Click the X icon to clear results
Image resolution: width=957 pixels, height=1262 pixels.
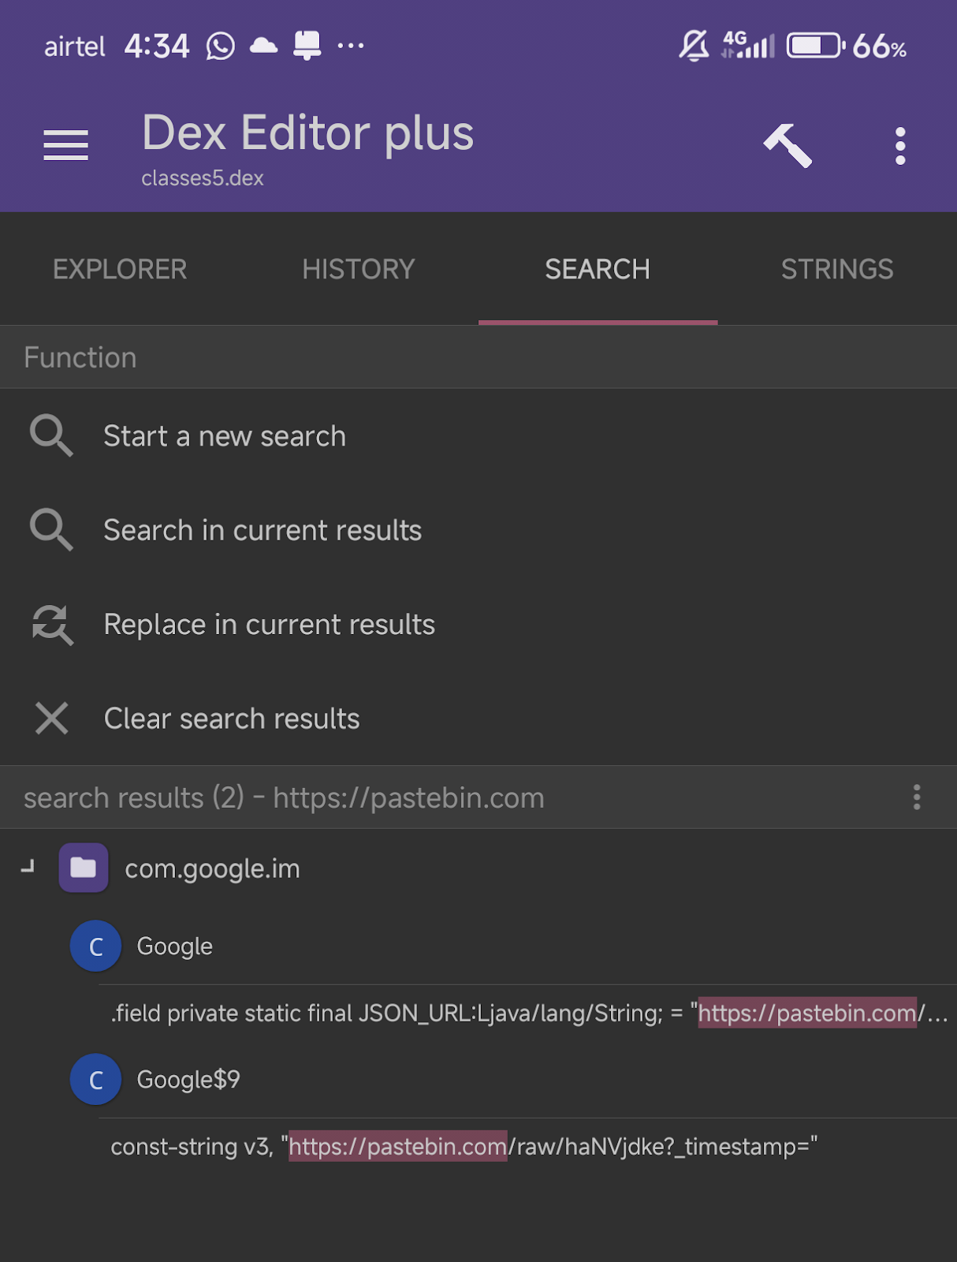coord(52,719)
